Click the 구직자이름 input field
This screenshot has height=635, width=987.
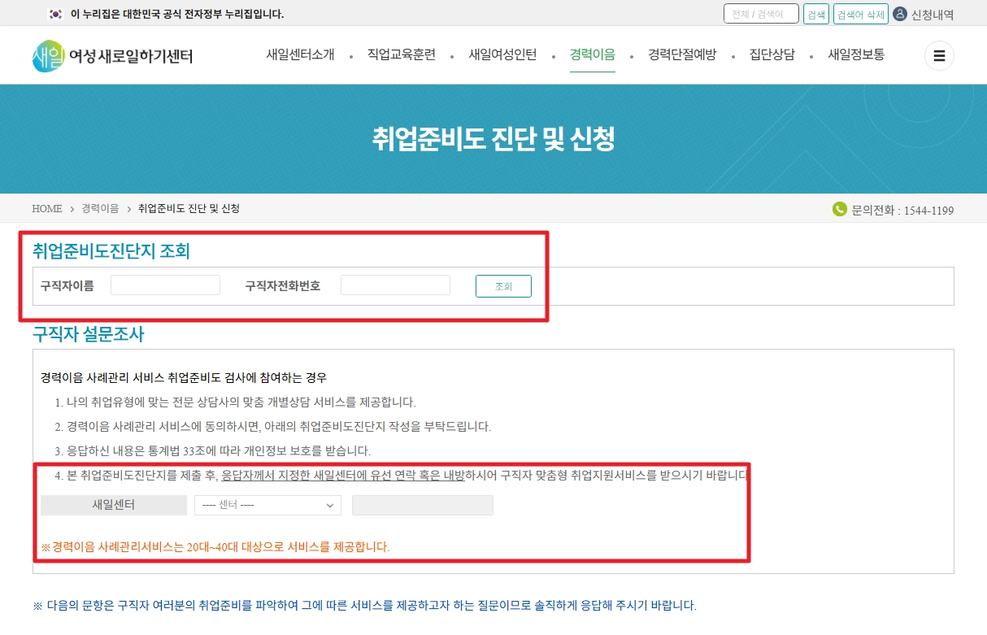(164, 285)
